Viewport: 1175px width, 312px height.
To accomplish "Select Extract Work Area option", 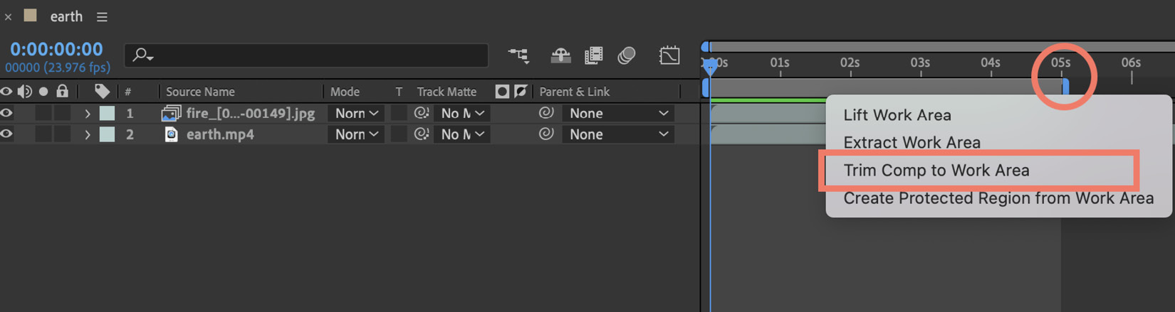I will (912, 142).
